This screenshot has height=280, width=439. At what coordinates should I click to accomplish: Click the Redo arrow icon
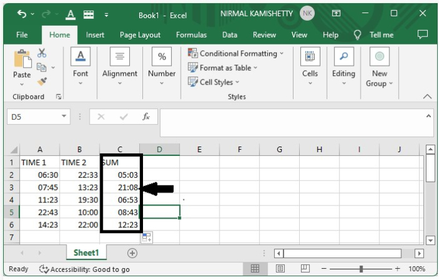tap(46, 14)
